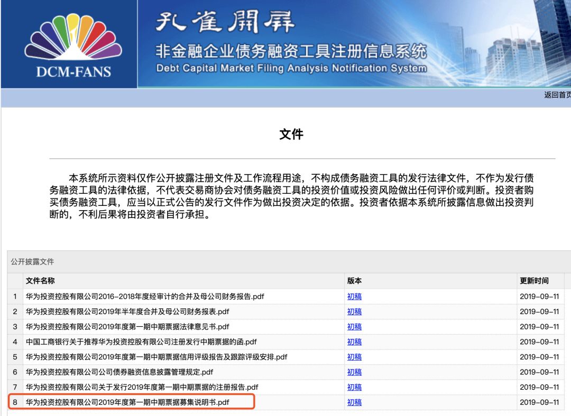Open 初稿 link for file row 1
571x416 pixels.
pyautogui.click(x=354, y=296)
